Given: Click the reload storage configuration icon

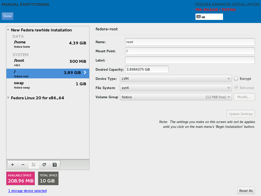Looking at the screenshot, I should (44, 165).
